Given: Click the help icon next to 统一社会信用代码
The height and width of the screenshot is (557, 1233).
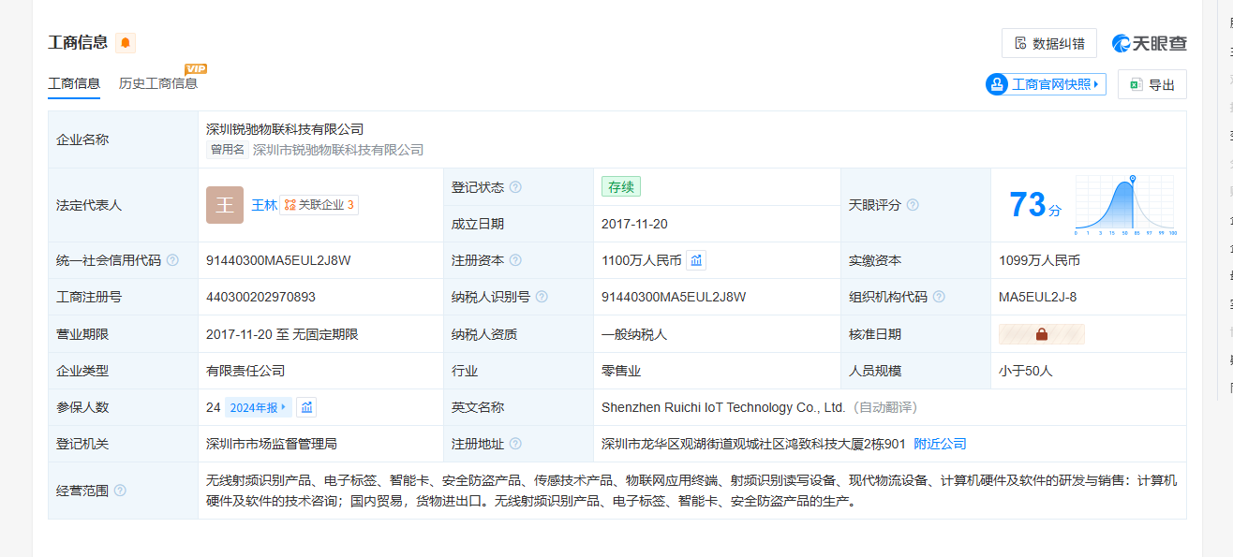Looking at the screenshot, I should pyautogui.click(x=172, y=260).
